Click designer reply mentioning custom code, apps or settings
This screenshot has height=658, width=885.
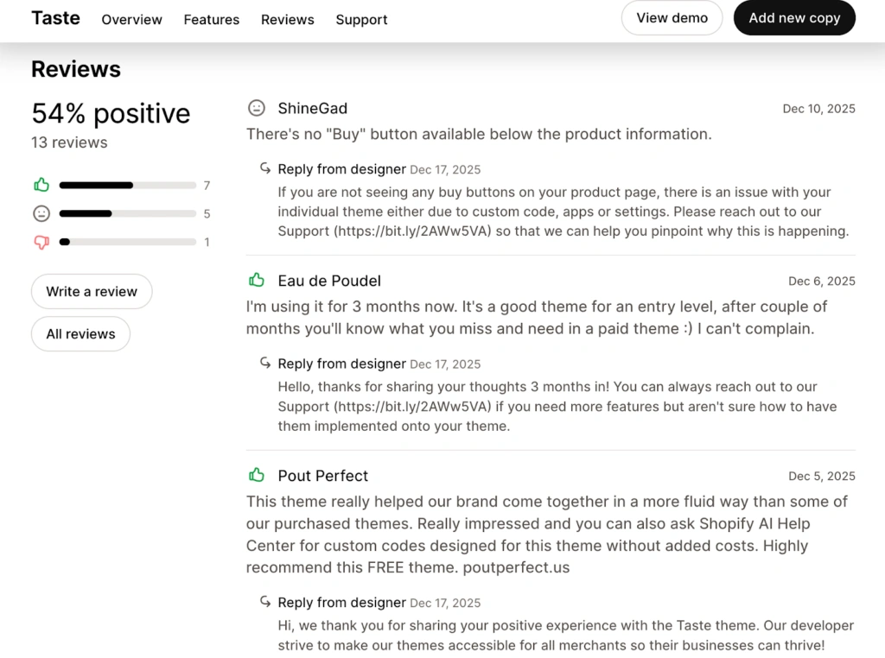point(563,212)
